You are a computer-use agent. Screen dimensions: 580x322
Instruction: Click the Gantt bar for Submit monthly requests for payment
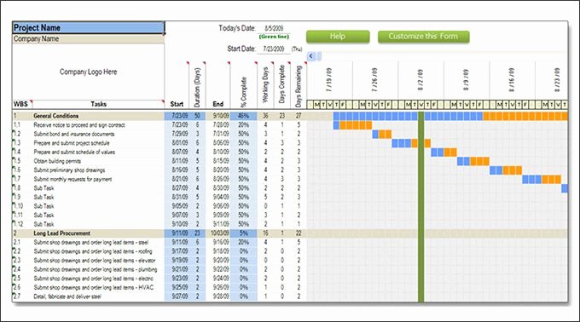(x=542, y=180)
